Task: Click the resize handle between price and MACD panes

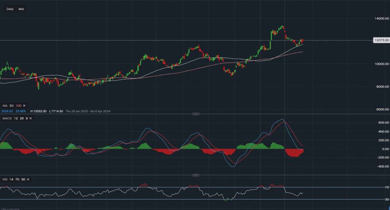Action: [x=196, y=114]
